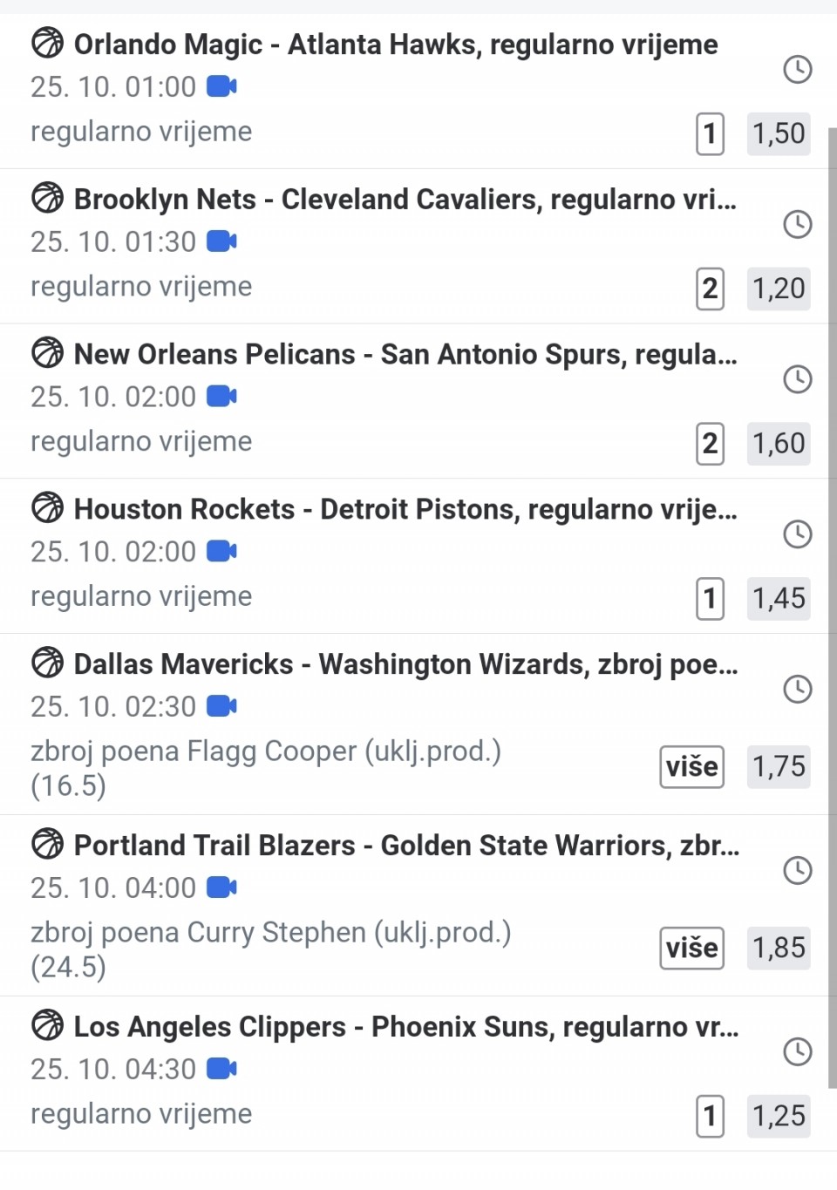
Task: Tap the "više" pick for Flagg Cooper points
Action: (x=691, y=767)
